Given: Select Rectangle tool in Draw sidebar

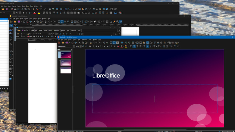Looking at the screenshot, I should tap(11, 40).
